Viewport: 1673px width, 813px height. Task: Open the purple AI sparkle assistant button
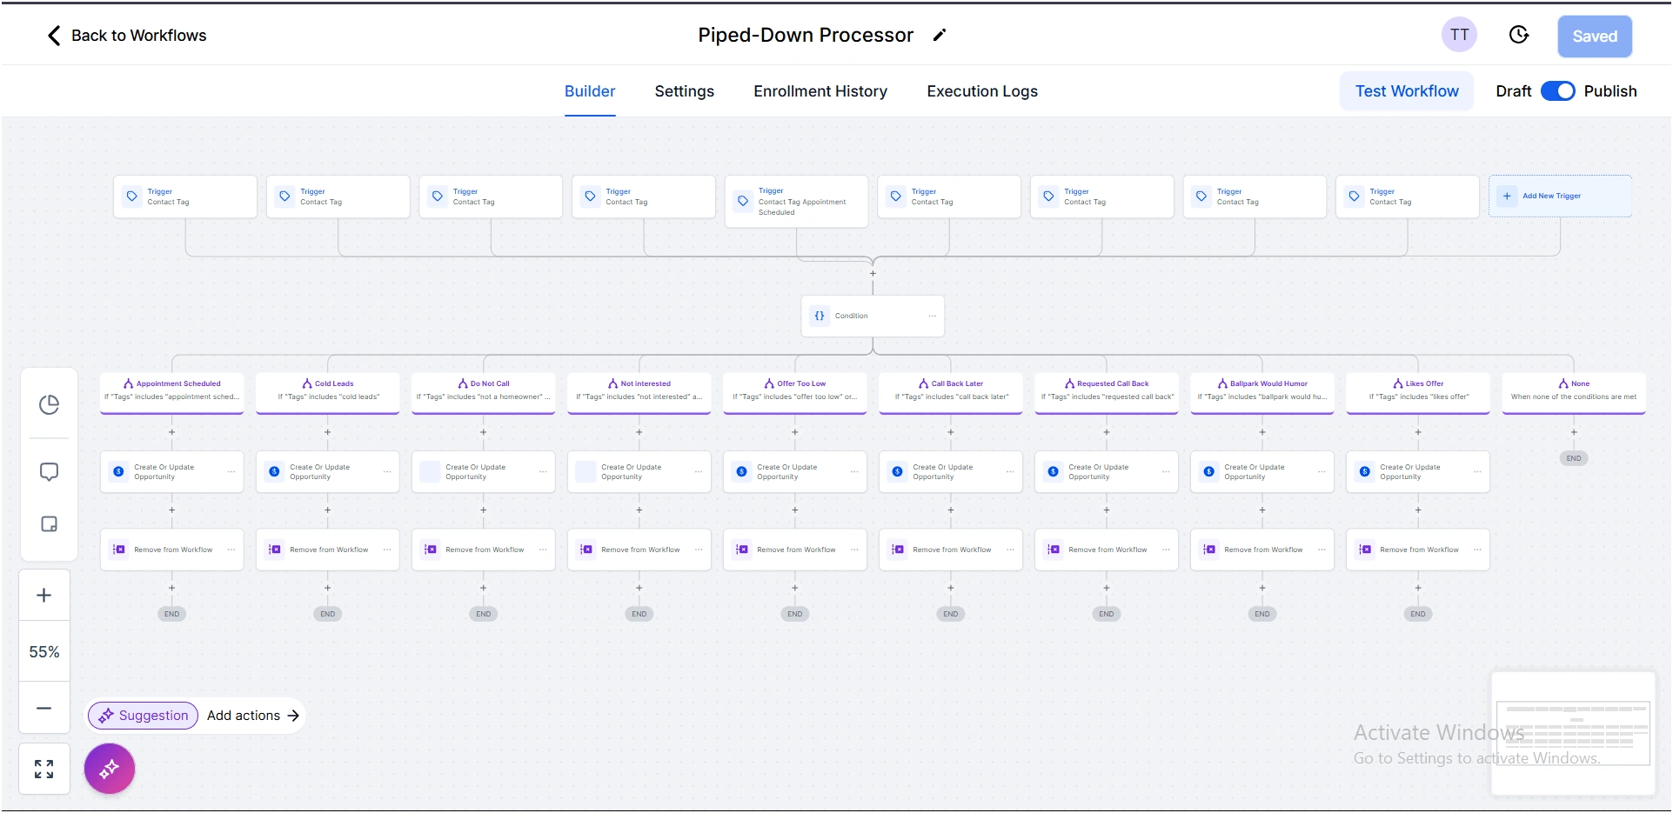[110, 769]
